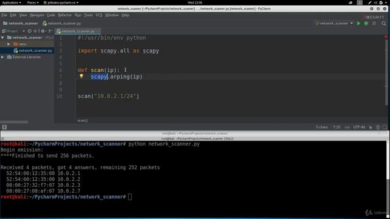The width and height of the screenshot is (390, 219).
Task: Open the Navigate menu
Action: (x=37, y=15)
